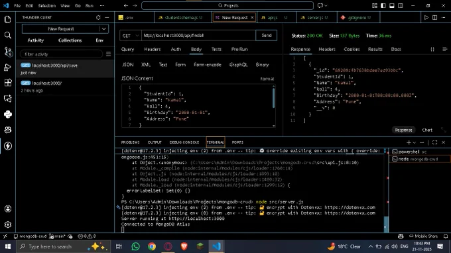Toggle the bottom panel layout
The height and width of the screenshot is (253, 451).
392,5
